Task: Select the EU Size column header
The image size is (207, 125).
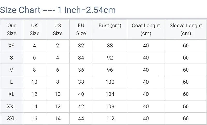Action: pyautogui.click(x=81, y=29)
